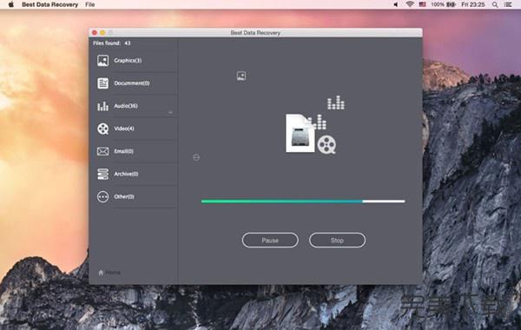Image resolution: width=521 pixels, height=330 pixels.
Task: Open Spotlight search magnifier
Action: click(495, 4)
